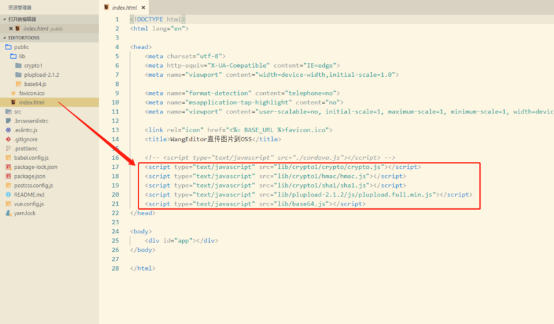554x324 pixels.
Task: Click the src folder icon
Action: click(8, 111)
